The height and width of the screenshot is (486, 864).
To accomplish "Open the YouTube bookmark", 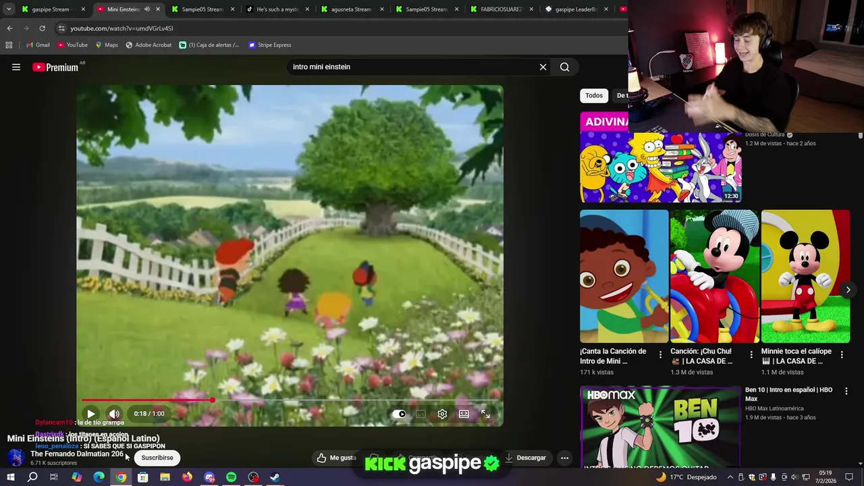I will tap(73, 45).
